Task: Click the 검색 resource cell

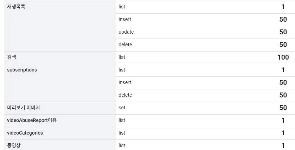Action: click(60, 57)
